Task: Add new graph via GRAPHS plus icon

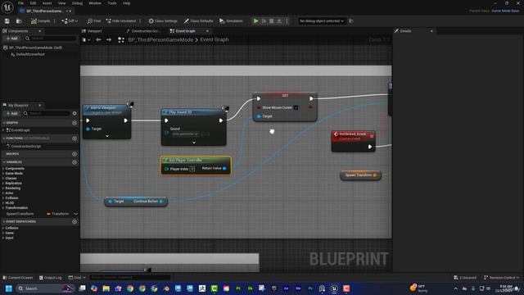Action: (75, 123)
